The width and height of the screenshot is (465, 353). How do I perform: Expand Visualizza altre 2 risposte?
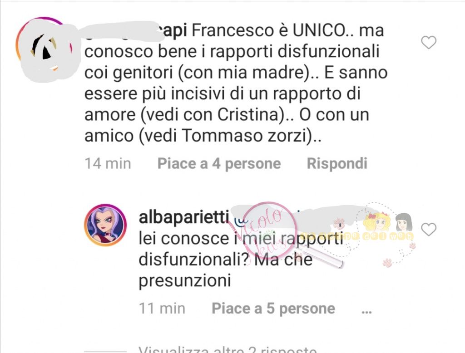[x=228, y=349]
